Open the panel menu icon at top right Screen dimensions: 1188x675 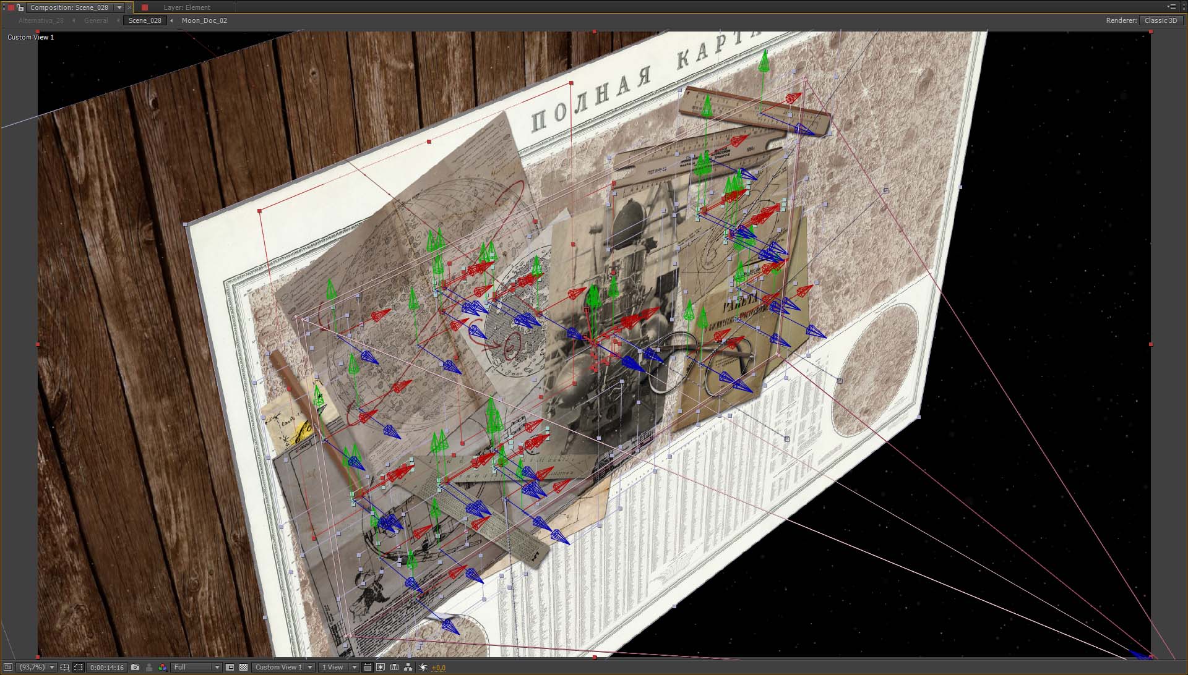click(1171, 7)
